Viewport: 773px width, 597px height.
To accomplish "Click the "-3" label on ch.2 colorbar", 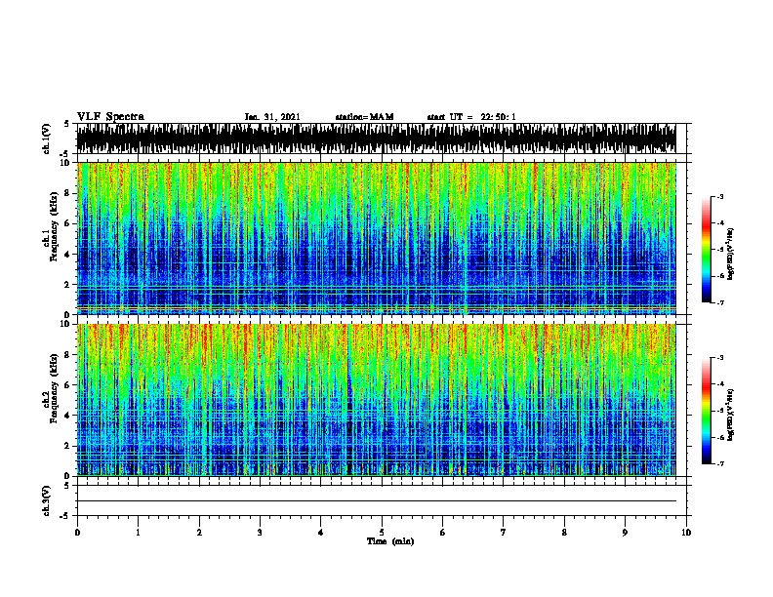I will [x=720, y=358].
